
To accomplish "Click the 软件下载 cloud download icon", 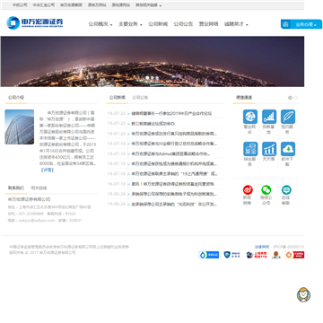I will pos(288,149).
